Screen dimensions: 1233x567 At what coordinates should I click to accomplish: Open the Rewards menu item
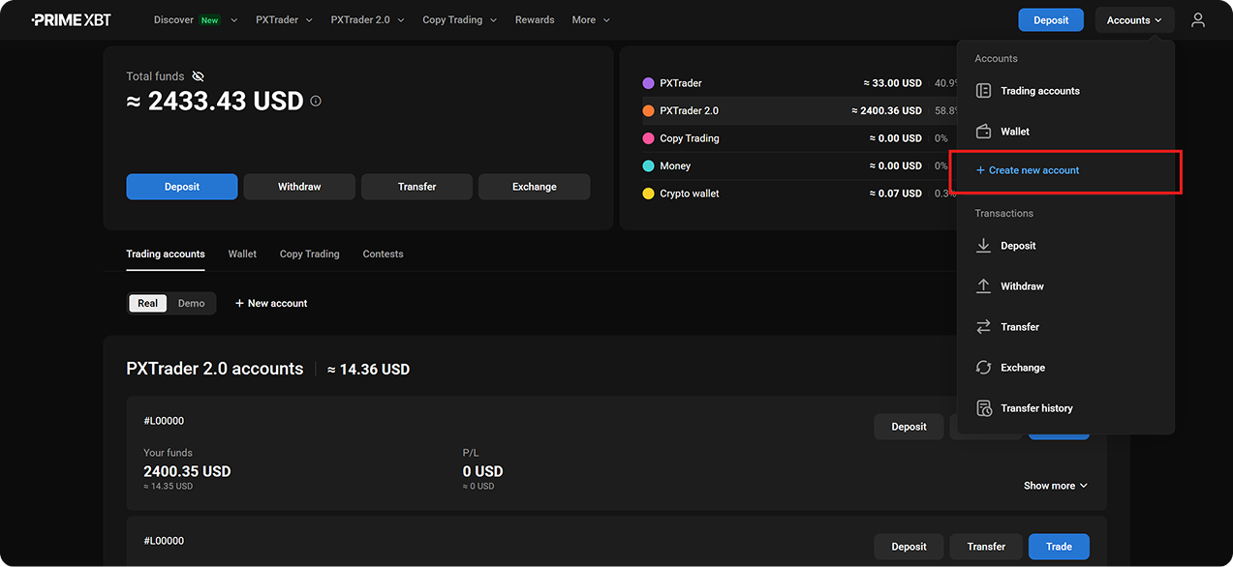[534, 19]
